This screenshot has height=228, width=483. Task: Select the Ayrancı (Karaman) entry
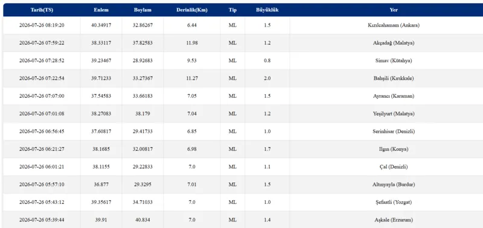click(243, 96)
